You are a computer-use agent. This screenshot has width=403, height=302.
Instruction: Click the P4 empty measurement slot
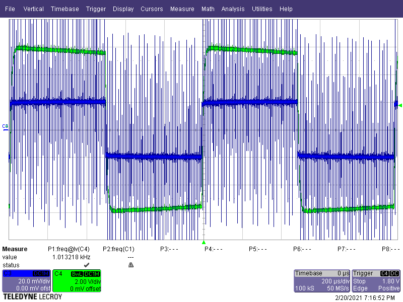[x=213, y=249]
